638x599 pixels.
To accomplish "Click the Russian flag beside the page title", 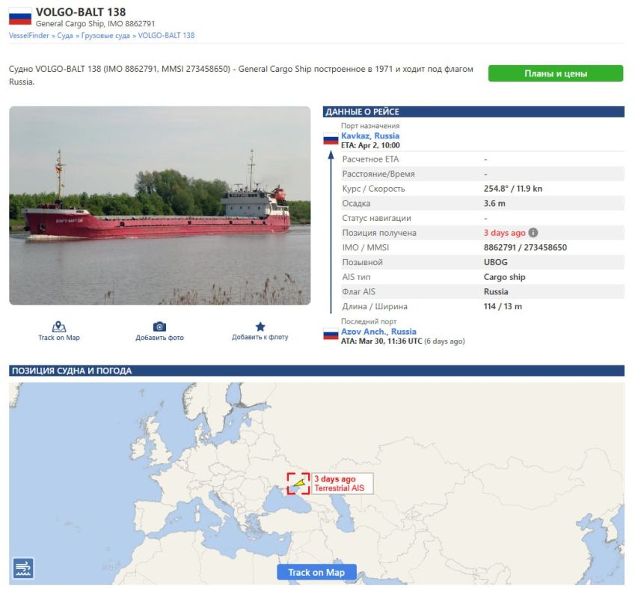I will (x=20, y=17).
